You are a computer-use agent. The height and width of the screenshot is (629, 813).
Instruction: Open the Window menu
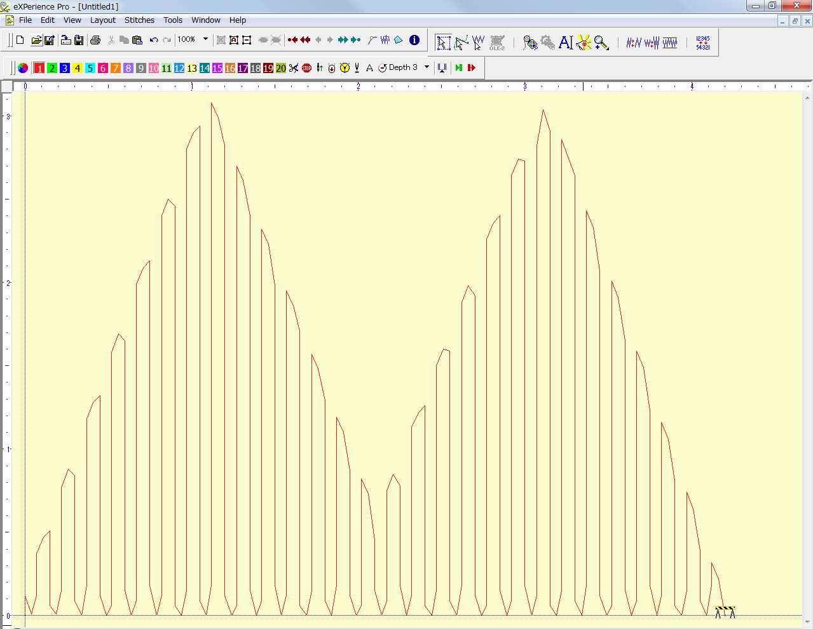click(206, 20)
